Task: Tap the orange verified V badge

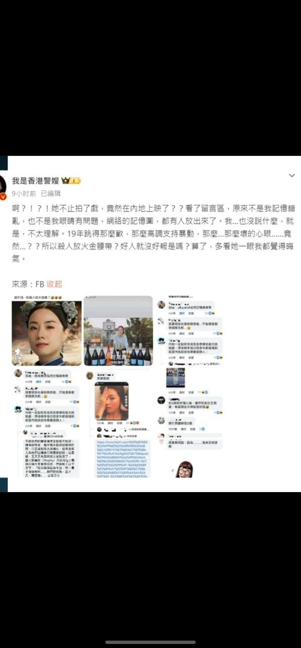Action: point(3,196)
